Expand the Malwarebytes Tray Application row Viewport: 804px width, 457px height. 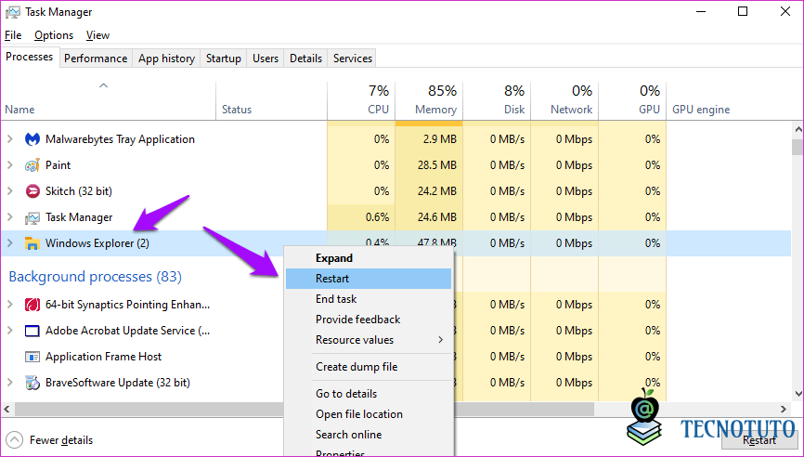(9, 139)
